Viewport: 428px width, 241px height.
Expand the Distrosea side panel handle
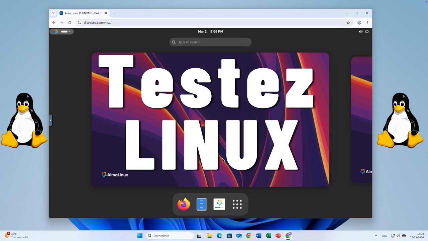(50, 120)
